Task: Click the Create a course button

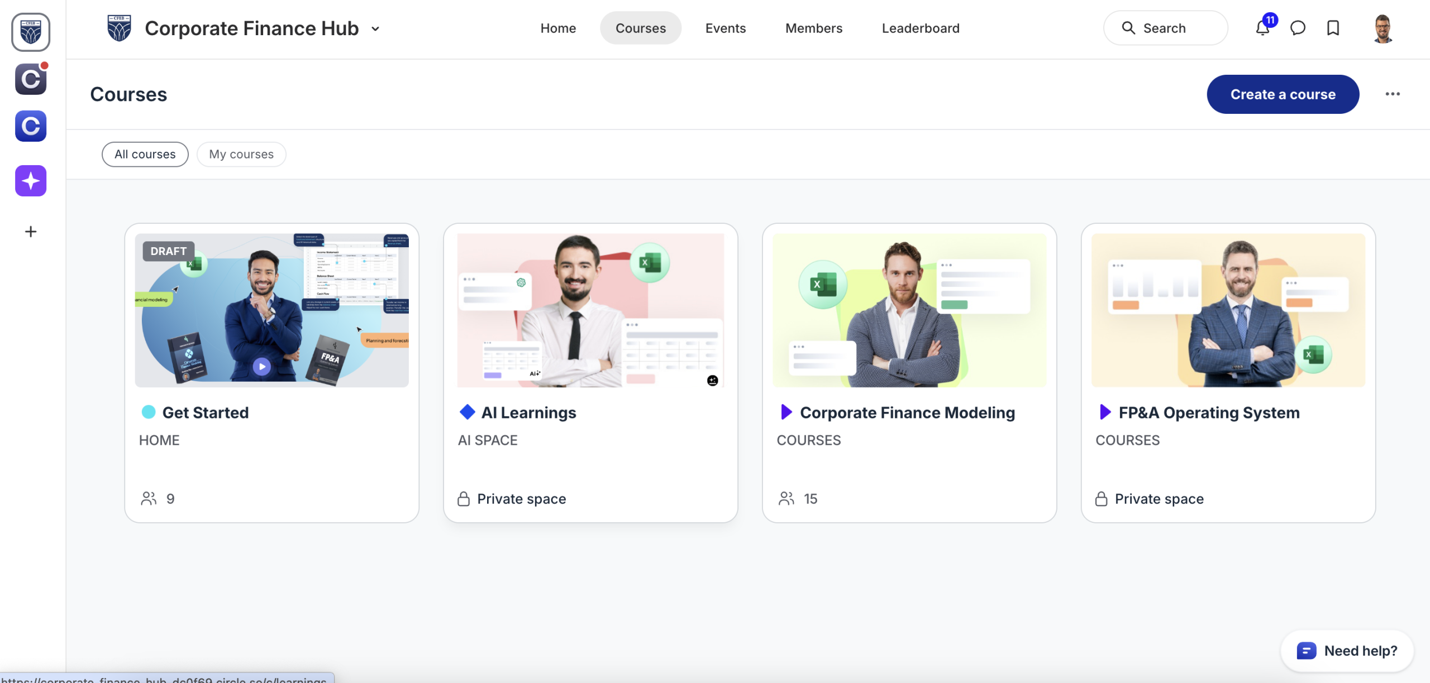Action: tap(1283, 94)
